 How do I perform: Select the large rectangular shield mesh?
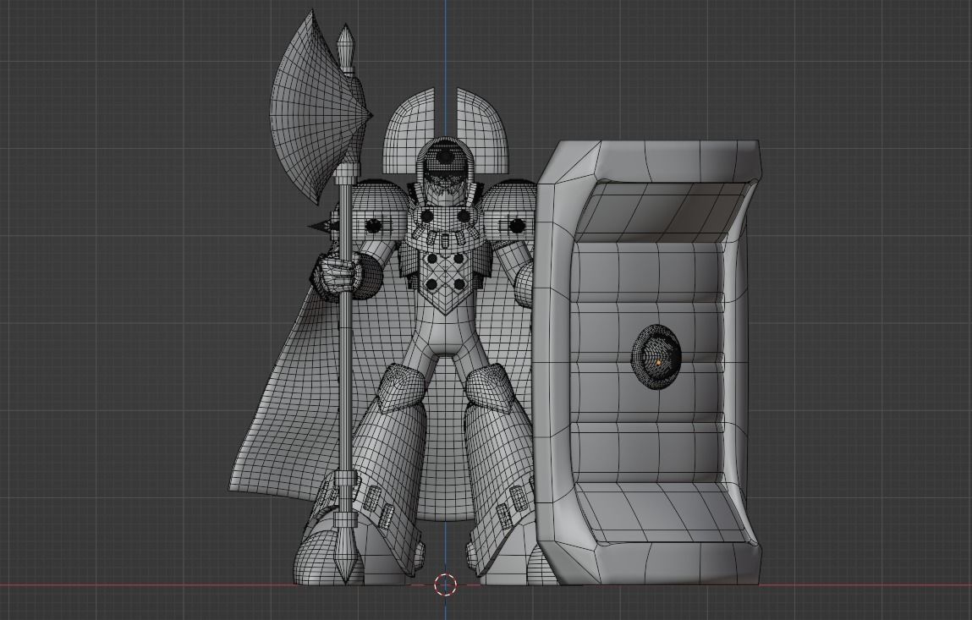(648, 363)
